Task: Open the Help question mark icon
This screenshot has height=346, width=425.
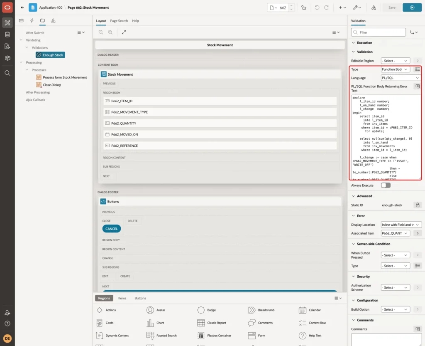Action: (x=7, y=324)
